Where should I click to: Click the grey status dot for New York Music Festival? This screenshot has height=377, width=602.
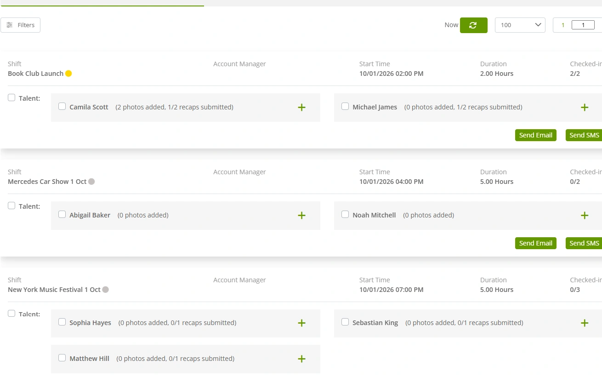(x=105, y=290)
